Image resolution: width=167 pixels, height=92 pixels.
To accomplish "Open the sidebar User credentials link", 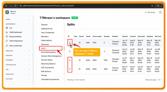I will 15,46.
